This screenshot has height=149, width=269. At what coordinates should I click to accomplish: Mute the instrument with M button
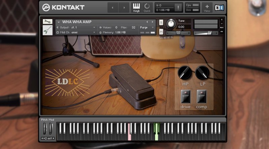pyautogui.click(x=161, y=32)
